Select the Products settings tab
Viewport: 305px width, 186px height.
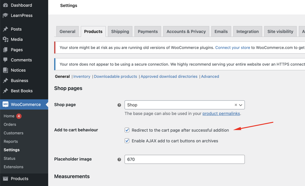93,32
